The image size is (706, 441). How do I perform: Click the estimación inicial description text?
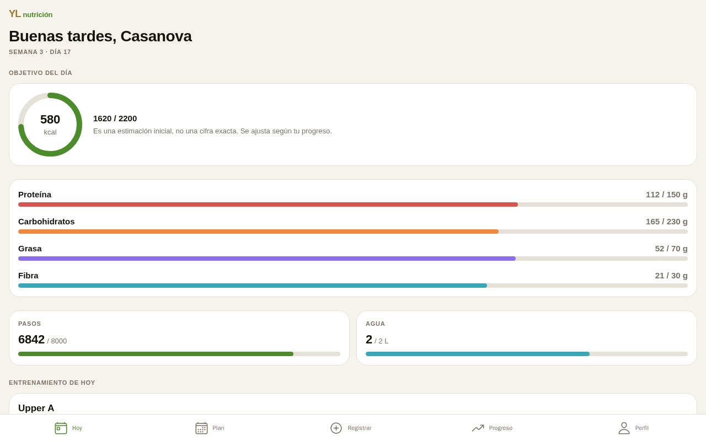tap(212, 131)
